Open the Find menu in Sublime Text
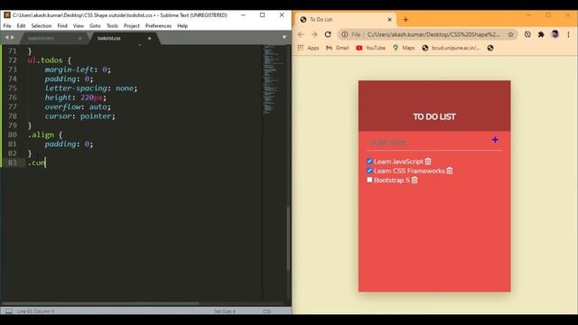578x325 pixels. pos(62,26)
